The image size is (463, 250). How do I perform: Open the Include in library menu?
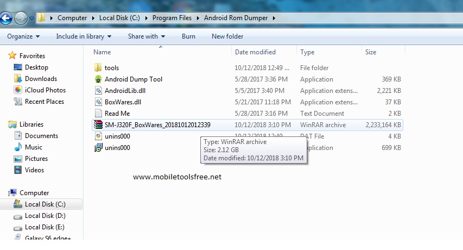tap(84, 36)
